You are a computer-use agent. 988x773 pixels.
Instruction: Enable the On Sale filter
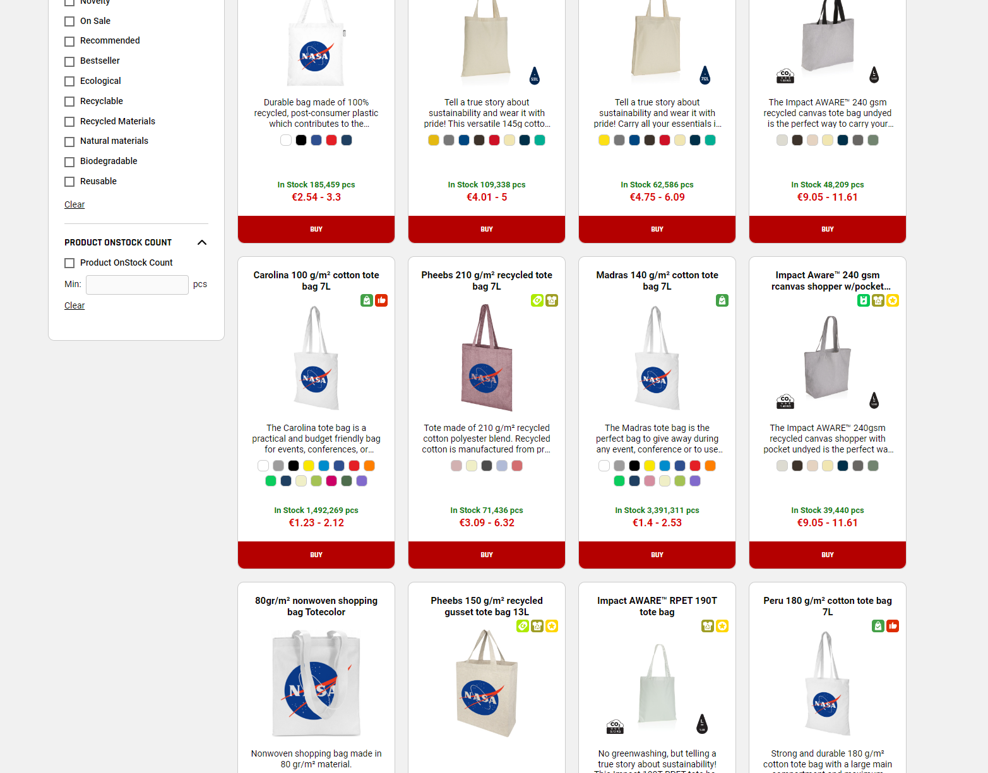(x=69, y=21)
